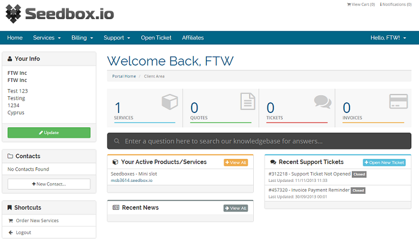Screen dimensions: 419x247
Task: Click the cube icon on Services tile
Action: pos(169,102)
